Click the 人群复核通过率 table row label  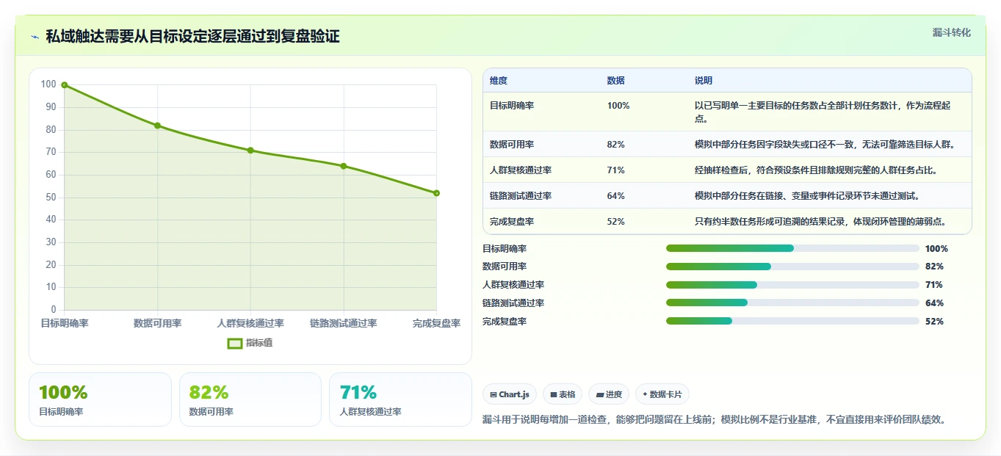(521, 170)
